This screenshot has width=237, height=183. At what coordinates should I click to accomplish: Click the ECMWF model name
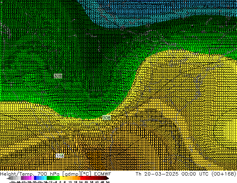click(103, 174)
